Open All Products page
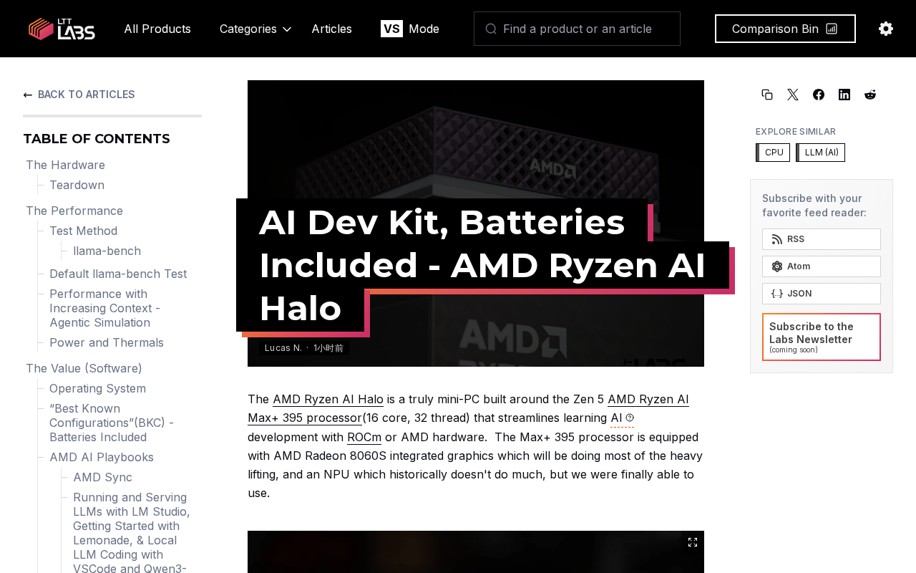916x573 pixels. click(157, 29)
